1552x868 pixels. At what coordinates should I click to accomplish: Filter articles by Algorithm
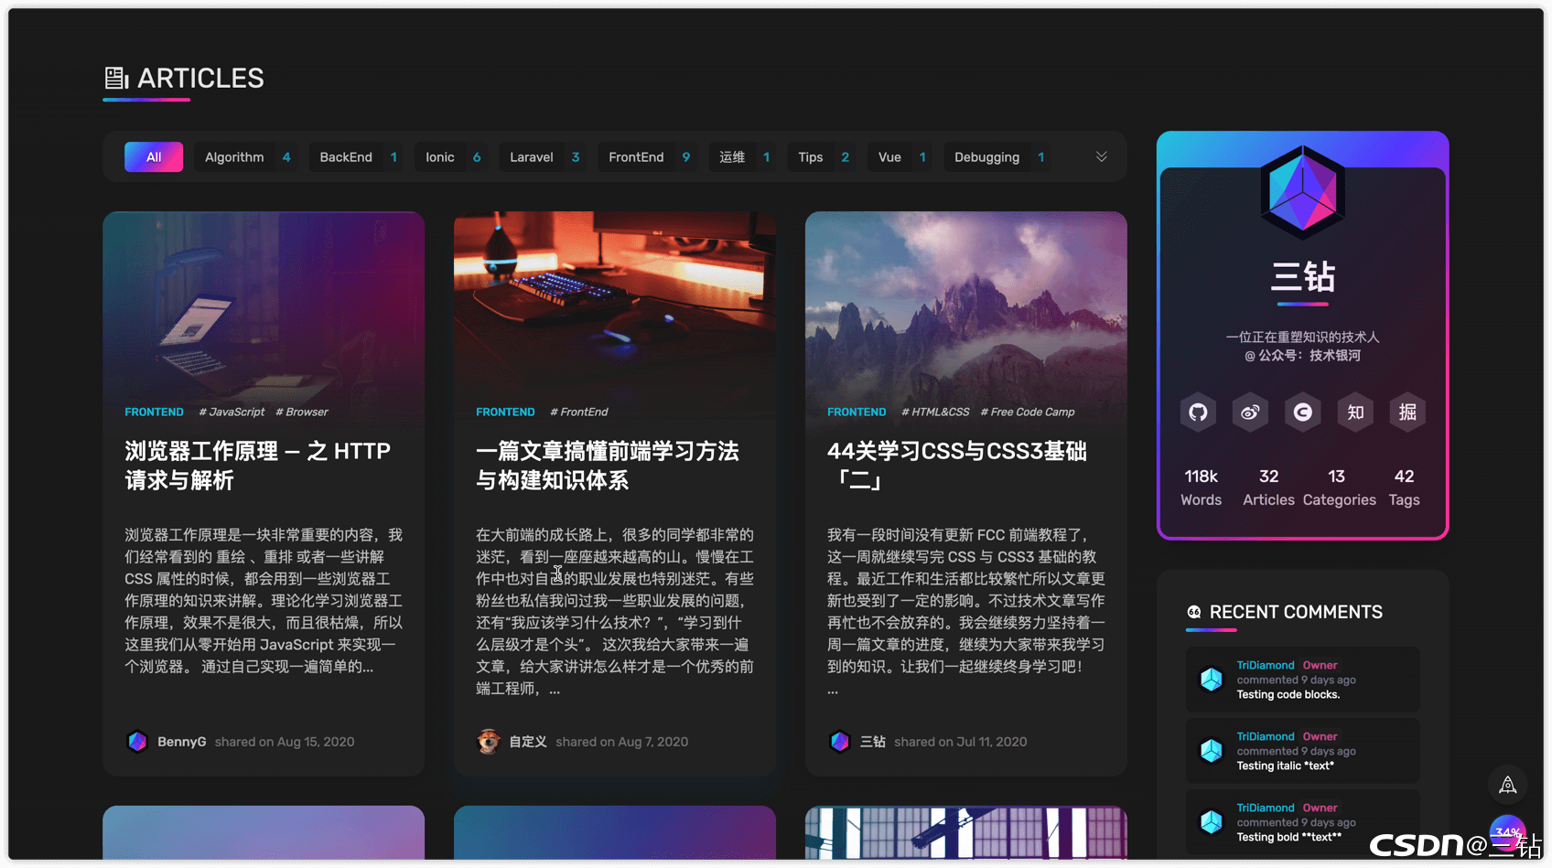247,157
